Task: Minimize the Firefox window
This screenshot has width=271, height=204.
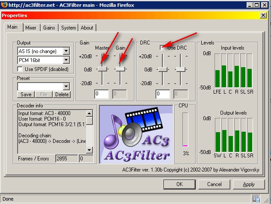Action: click(250, 5)
